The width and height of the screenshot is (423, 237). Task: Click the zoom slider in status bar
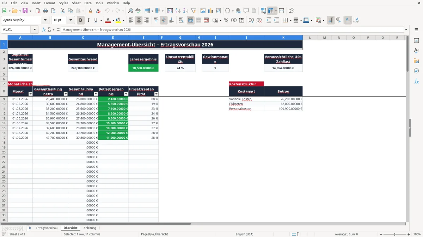click(x=394, y=234)
